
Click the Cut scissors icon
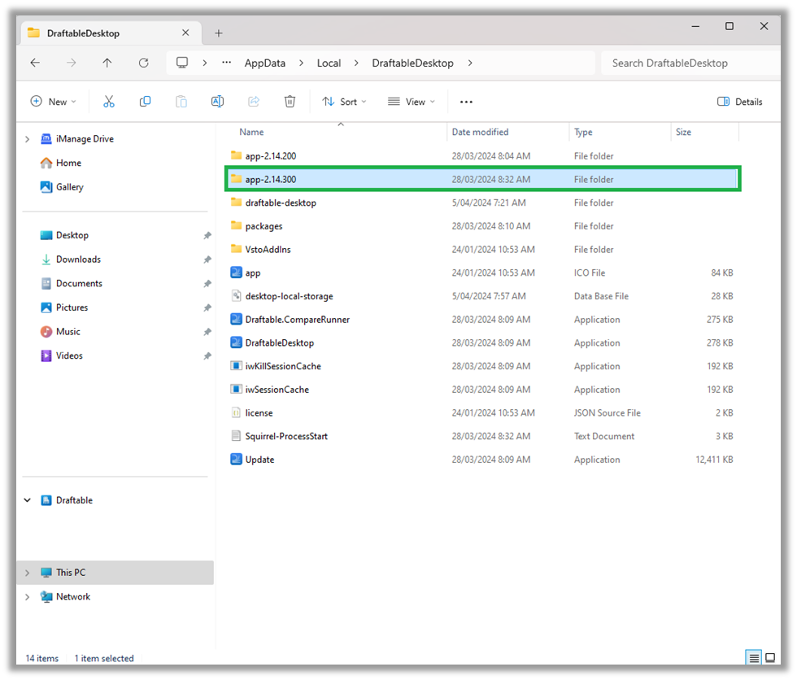[x=109, y=102]
